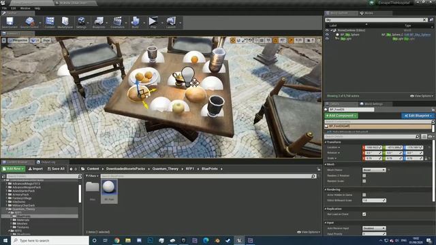The width and height of the screenshot is (436, 245).
Task: Open the Mesh Choice combo box
Action: (374, 169)
